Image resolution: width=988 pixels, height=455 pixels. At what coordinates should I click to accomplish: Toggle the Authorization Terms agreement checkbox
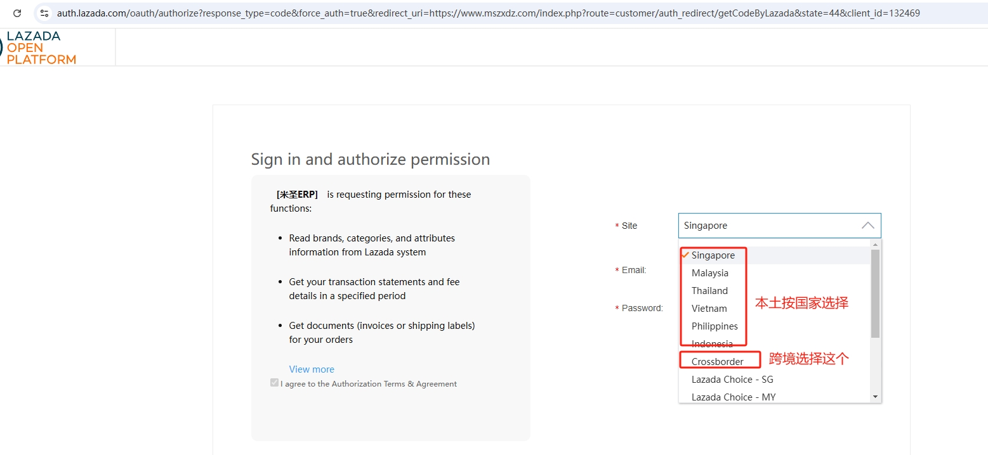coord(274,383)
